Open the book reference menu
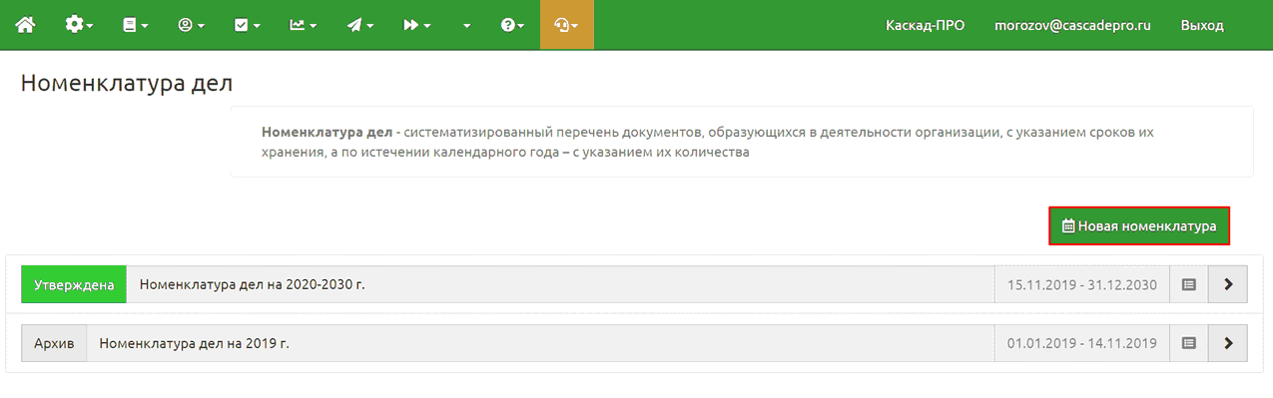 [136, 25]
